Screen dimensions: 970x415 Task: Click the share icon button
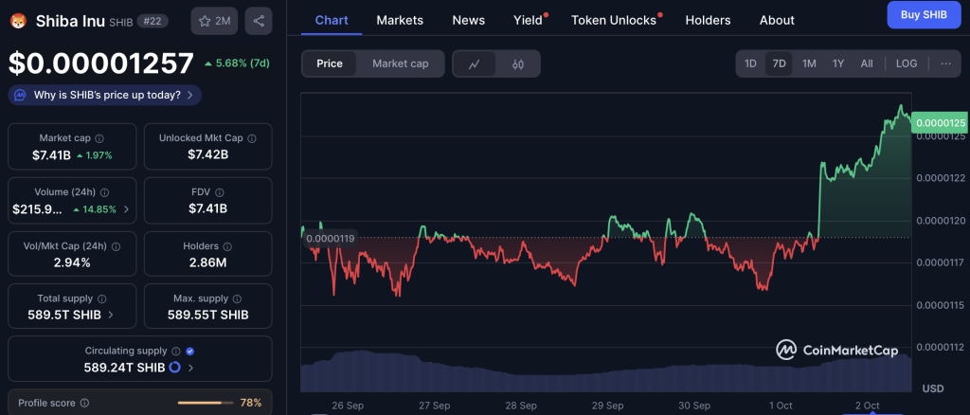coord(259,21)
